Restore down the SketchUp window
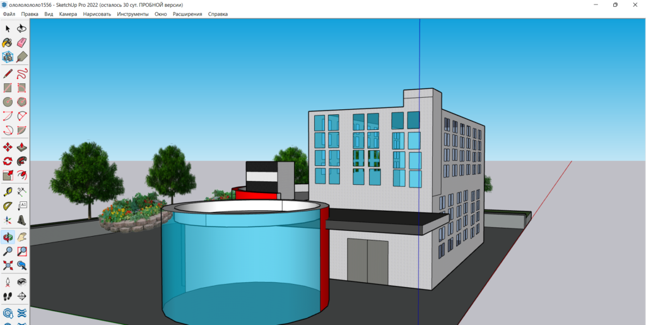This screenshot has width=646, height=325. tap(615, 4)
